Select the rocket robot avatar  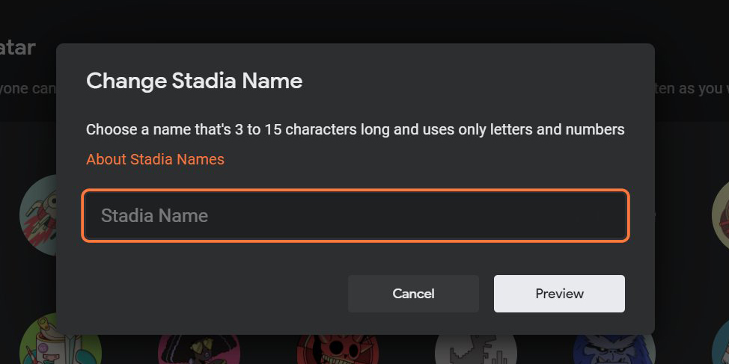(36, 215)
